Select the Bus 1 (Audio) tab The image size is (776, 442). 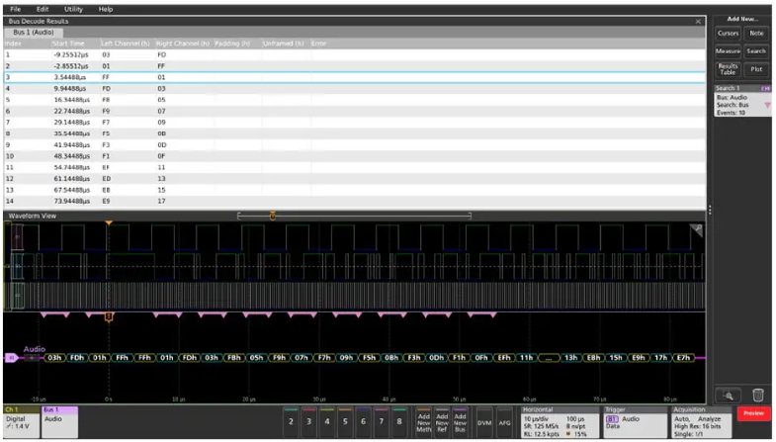pyautogui.click(x=34, y=33)
